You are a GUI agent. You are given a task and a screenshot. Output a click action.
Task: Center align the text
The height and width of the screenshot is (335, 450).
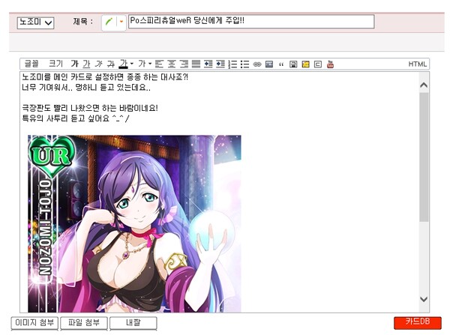coord(171,64)
